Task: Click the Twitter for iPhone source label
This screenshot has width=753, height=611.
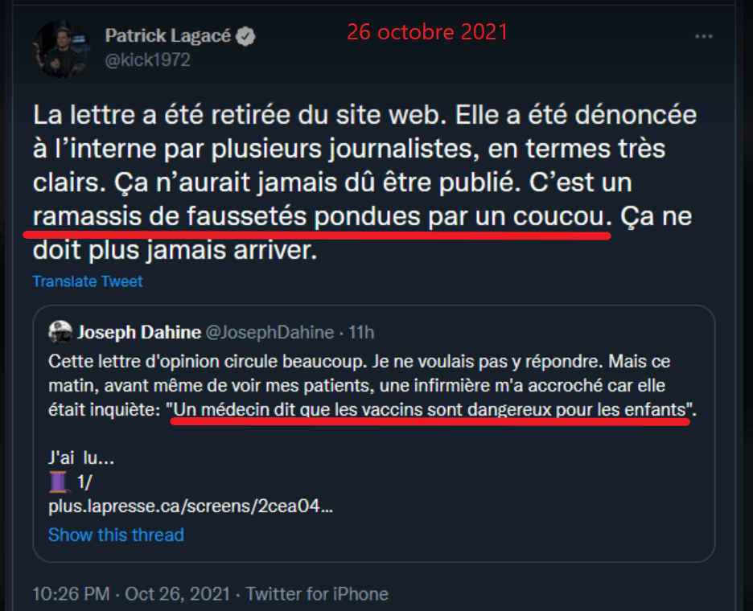Action: (x=317, y=594)
